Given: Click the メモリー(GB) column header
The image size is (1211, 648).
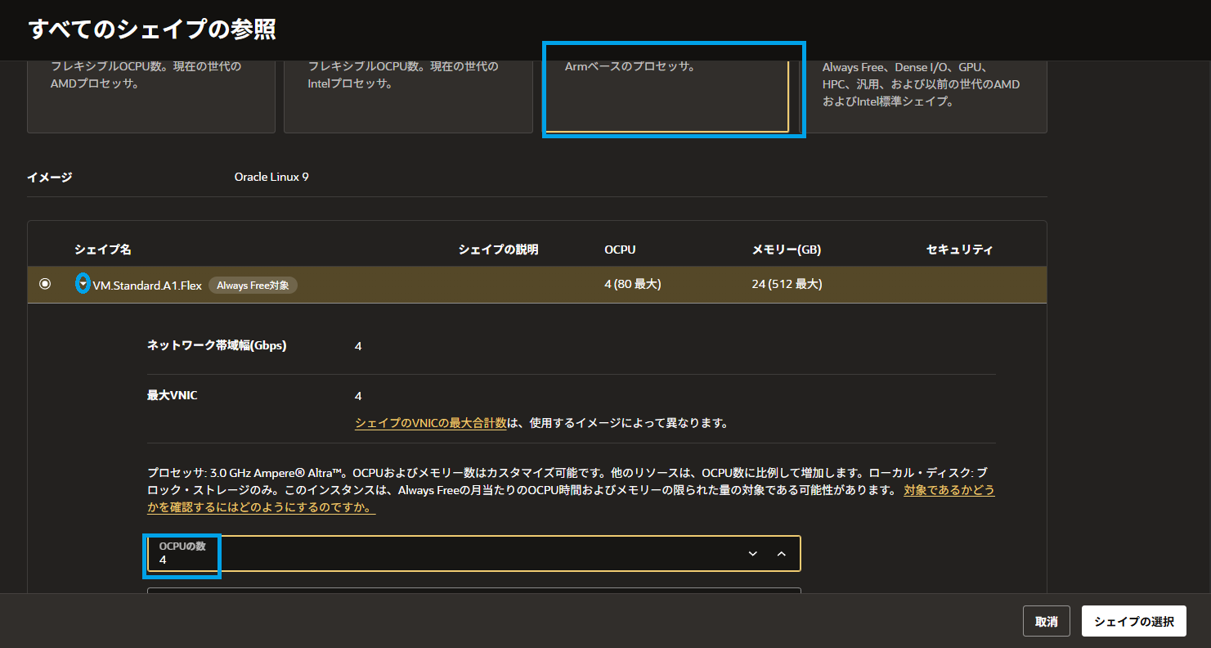Looking at the screenshot, I should tap(787, 250).
